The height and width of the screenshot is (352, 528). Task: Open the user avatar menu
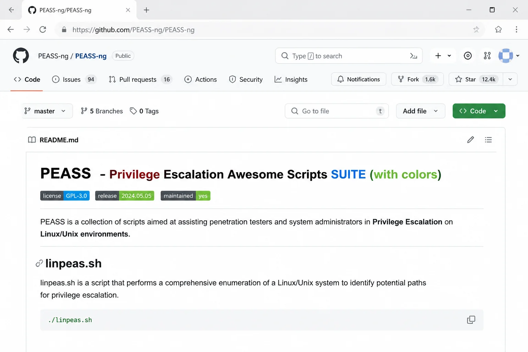[506, 56]
